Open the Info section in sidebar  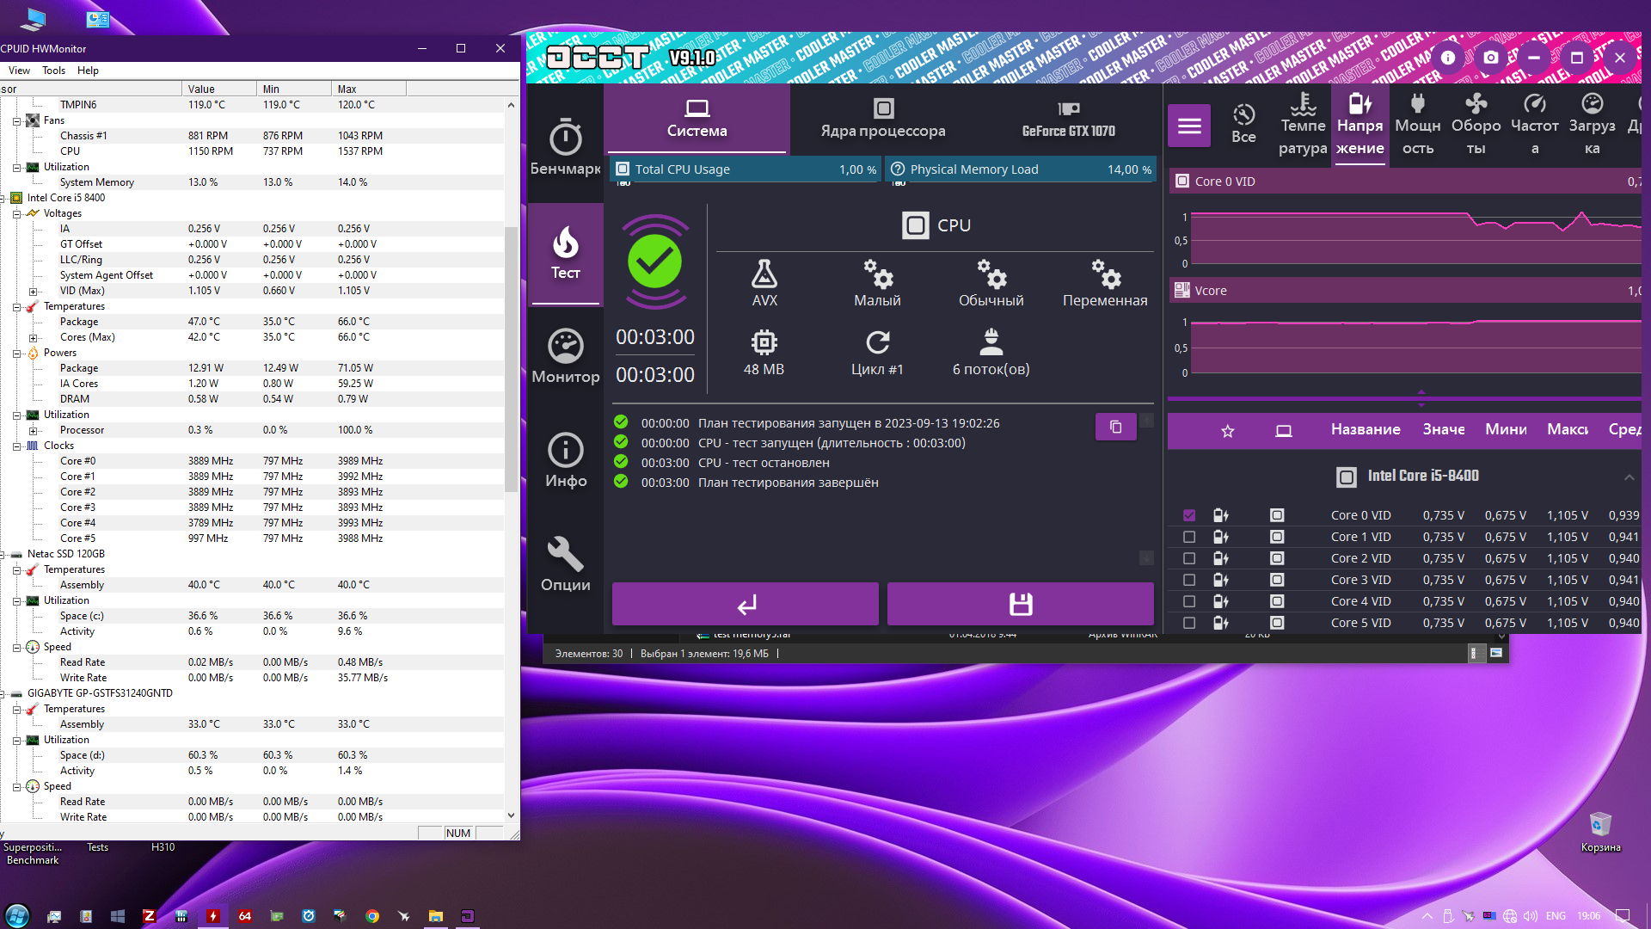[565, 460]
